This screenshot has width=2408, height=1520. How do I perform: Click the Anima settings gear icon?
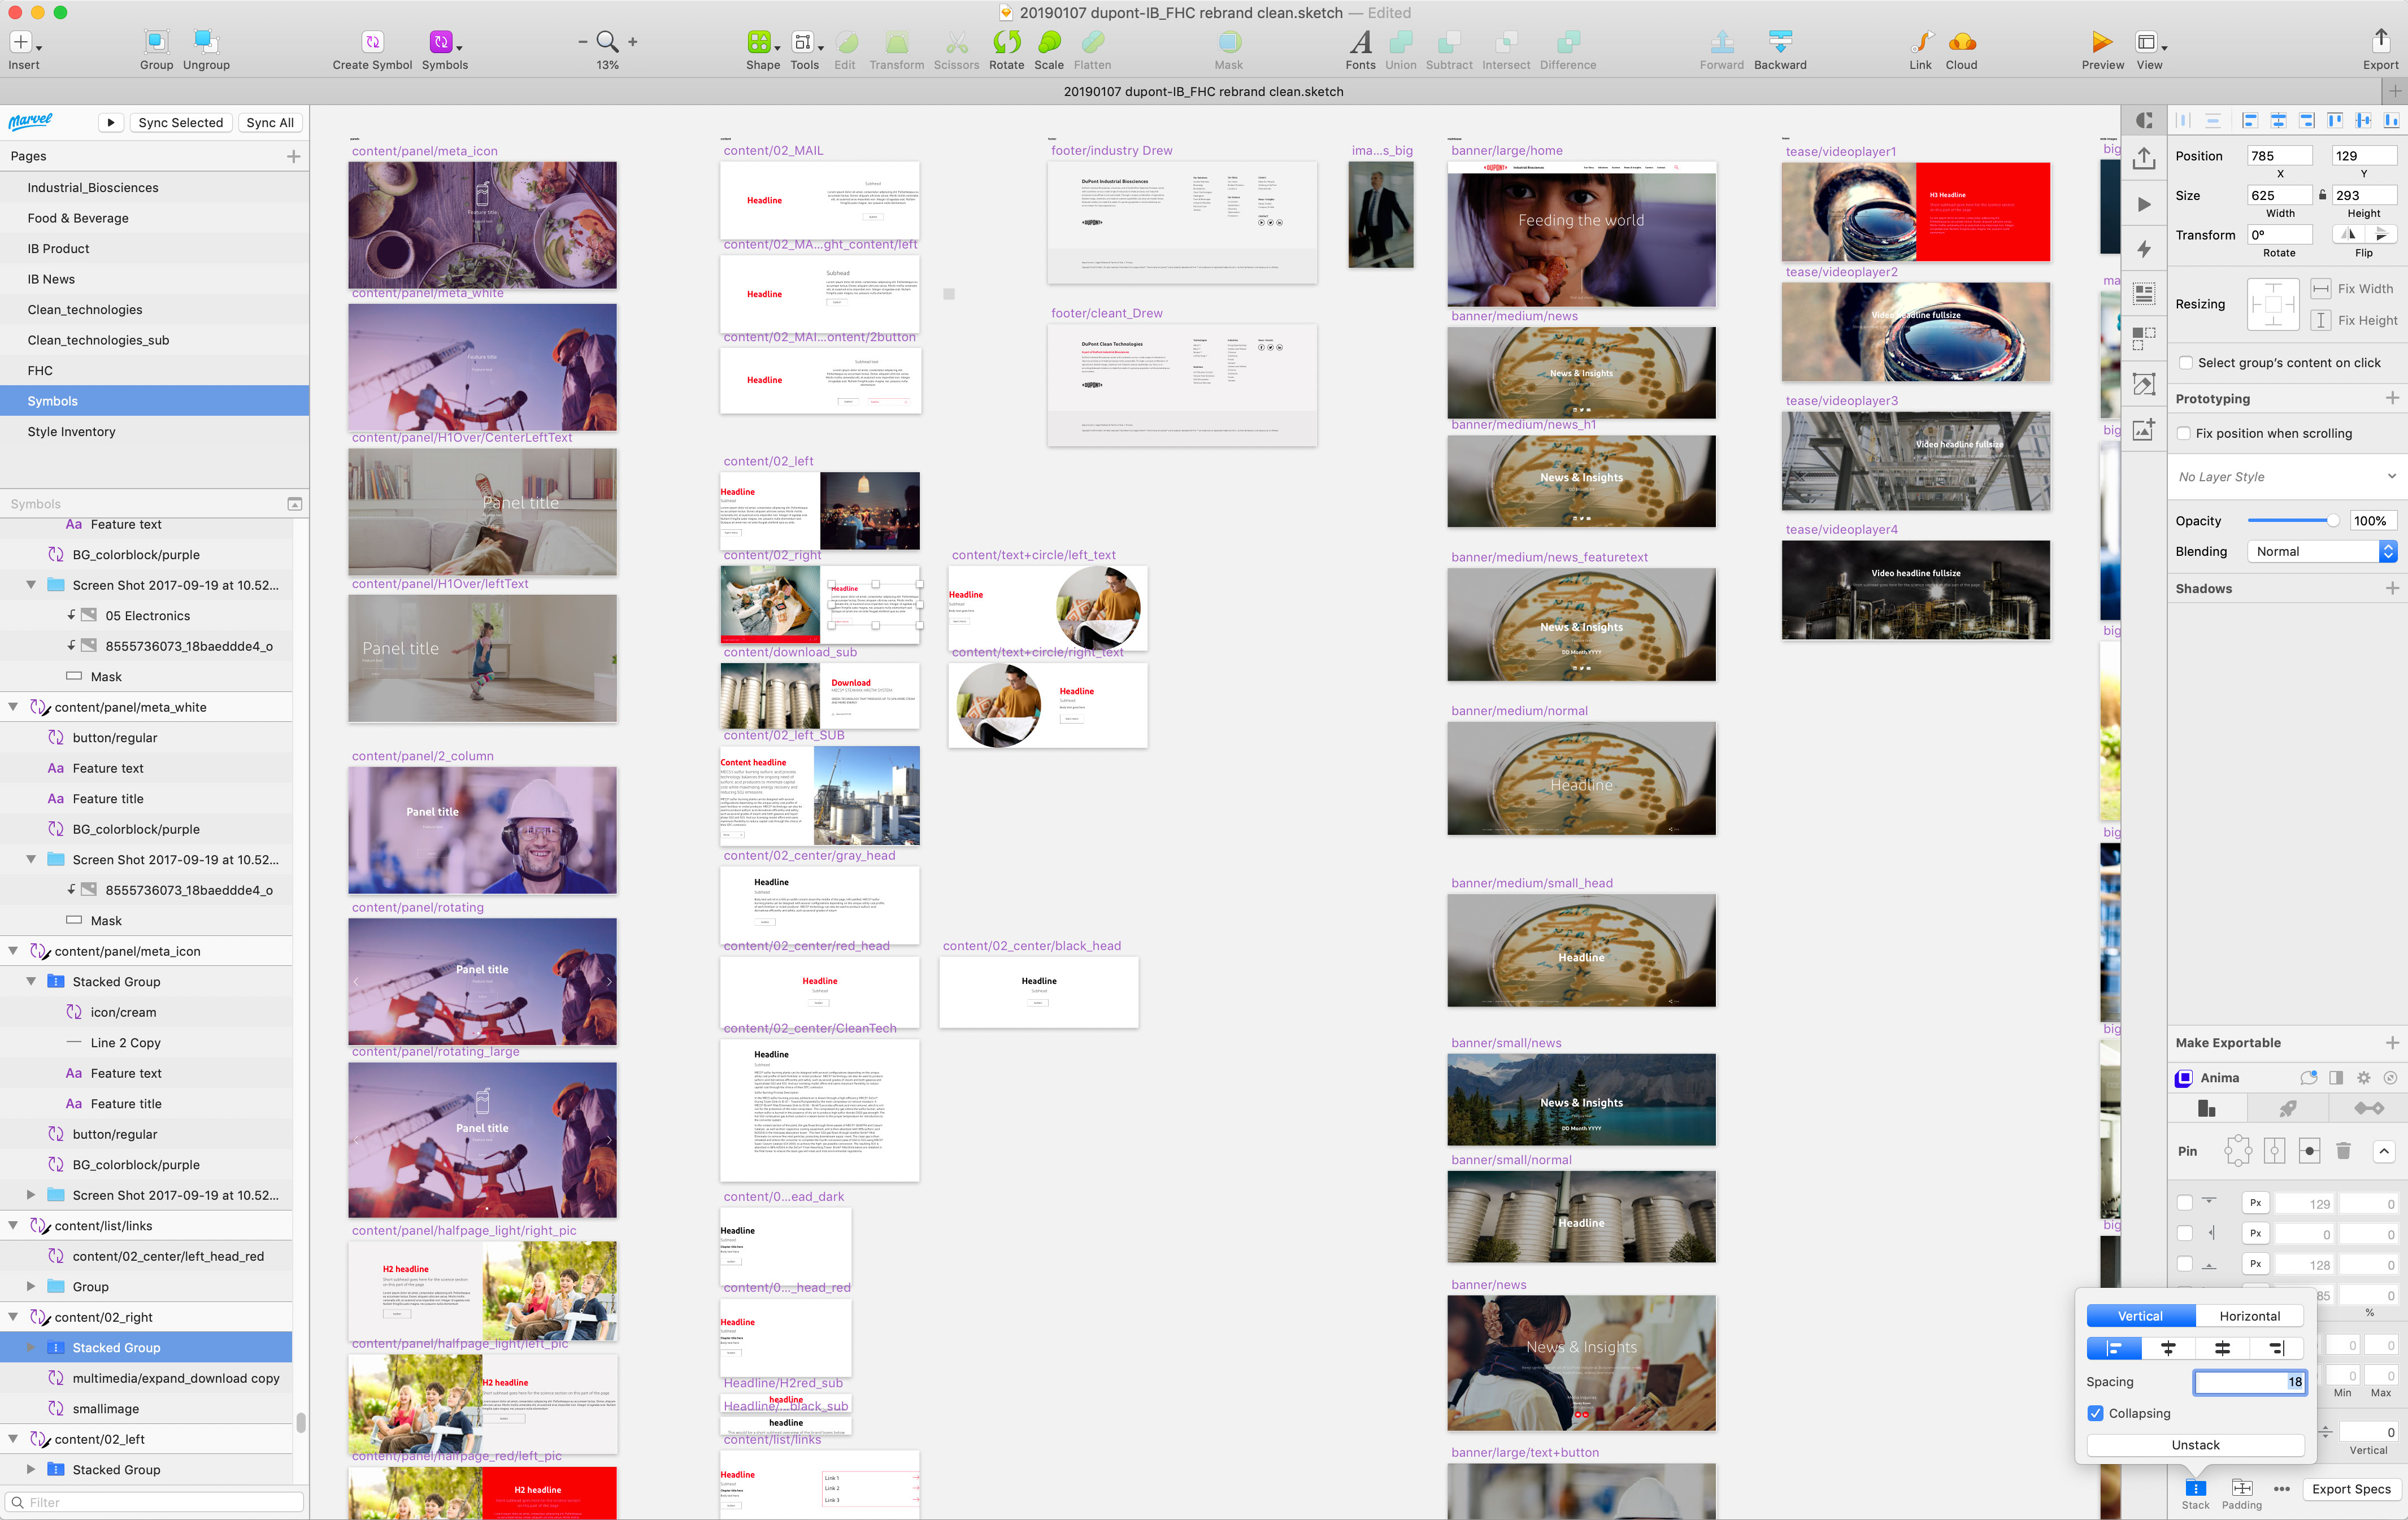coord(2363,1077)
